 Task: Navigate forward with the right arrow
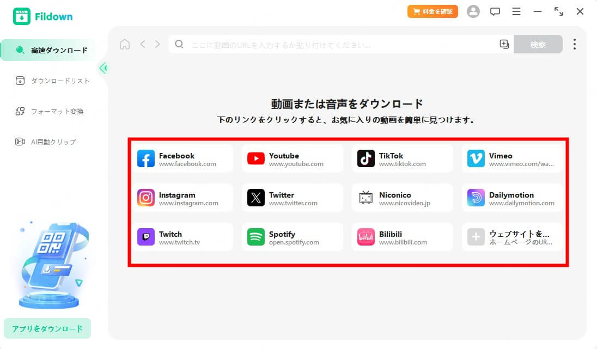pyautogui.click(x=157, y=45)
